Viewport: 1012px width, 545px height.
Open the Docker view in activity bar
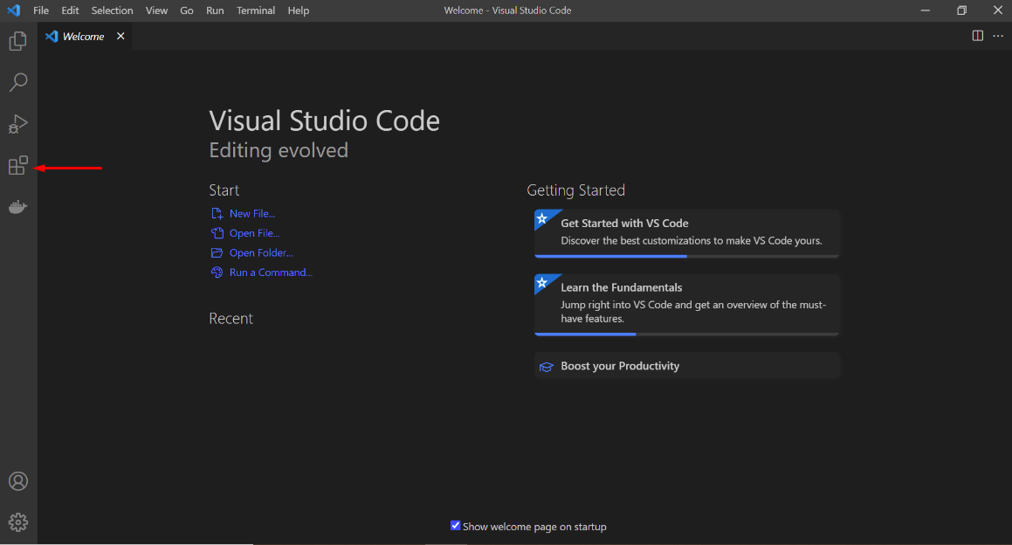tap(18, 207)
